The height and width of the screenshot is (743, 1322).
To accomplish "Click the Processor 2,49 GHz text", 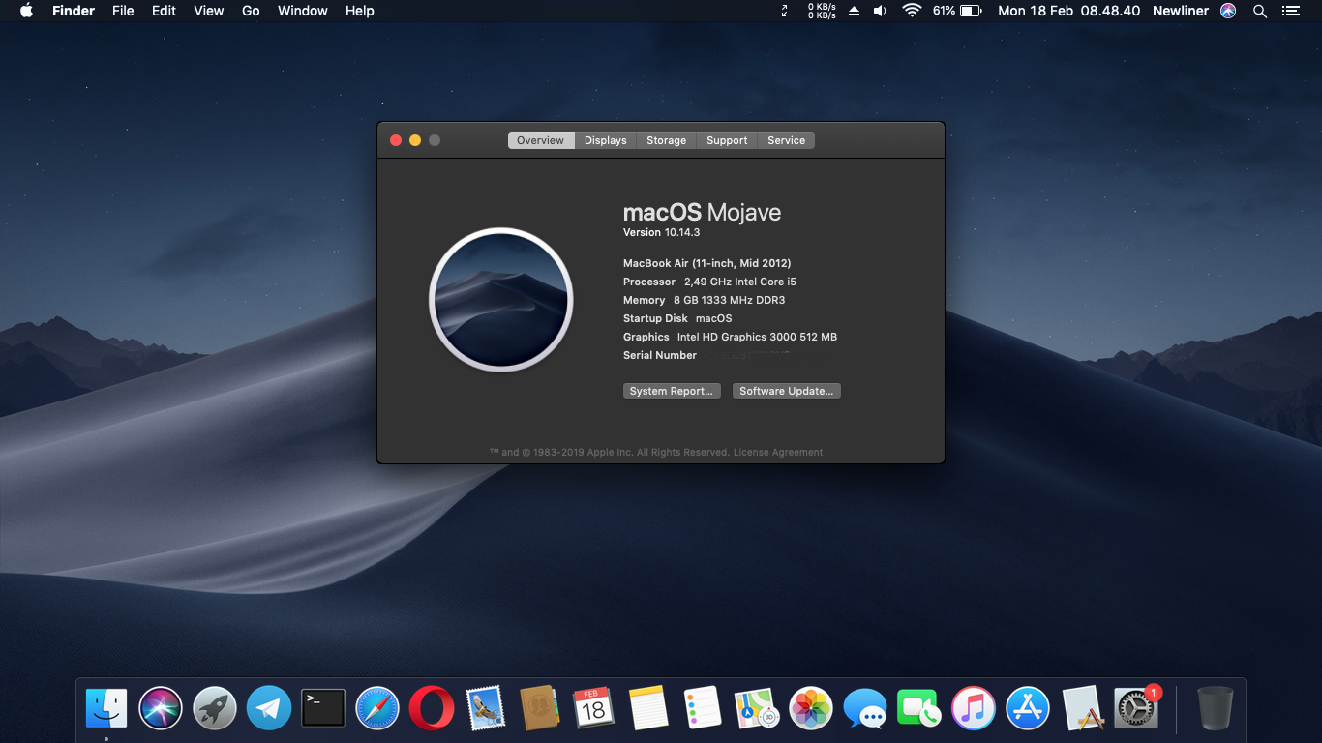I will 709,282.
